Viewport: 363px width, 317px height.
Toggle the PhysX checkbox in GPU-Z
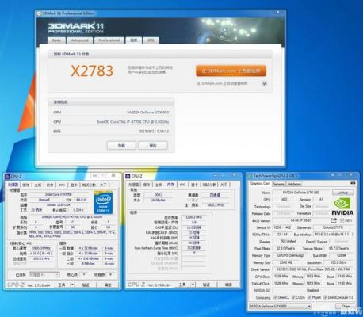310,297
